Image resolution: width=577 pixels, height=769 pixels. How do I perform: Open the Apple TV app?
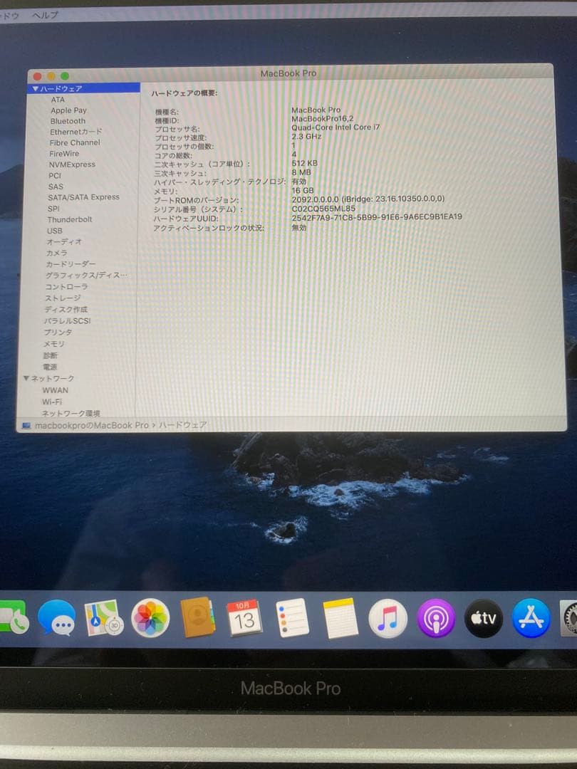(482, 618)
